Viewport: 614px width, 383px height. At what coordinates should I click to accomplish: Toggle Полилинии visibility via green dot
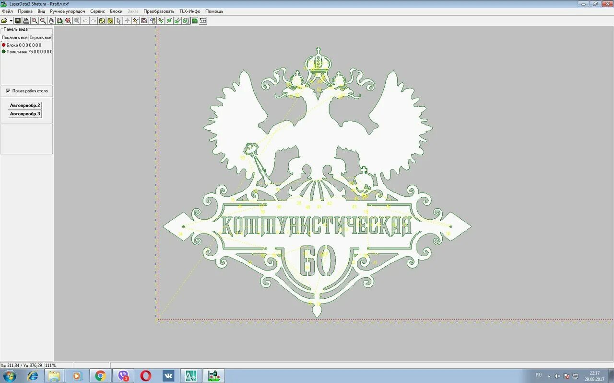[x=4, y=52]
